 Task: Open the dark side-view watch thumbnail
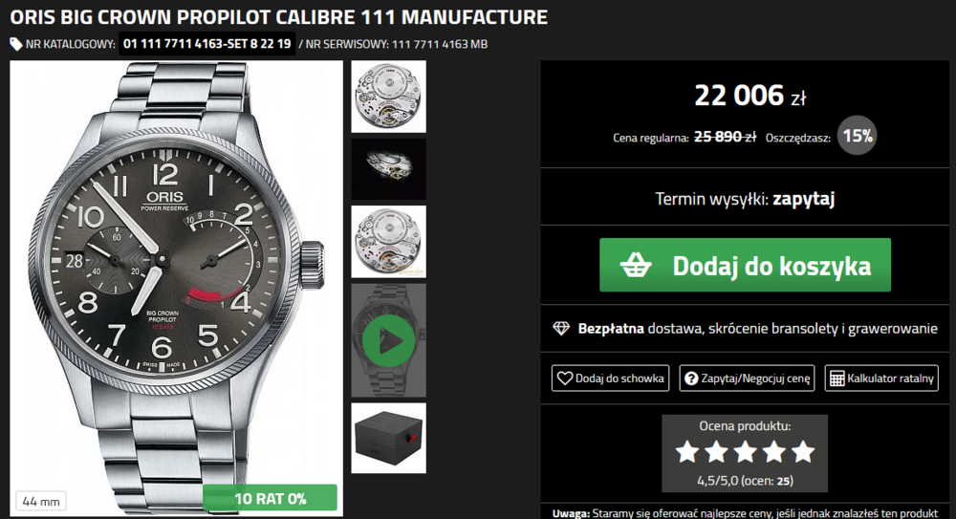(x=388, y=169)
